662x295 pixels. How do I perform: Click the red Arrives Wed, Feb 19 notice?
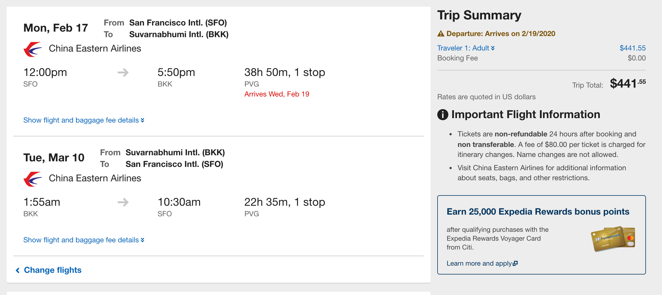pos(277,94)
